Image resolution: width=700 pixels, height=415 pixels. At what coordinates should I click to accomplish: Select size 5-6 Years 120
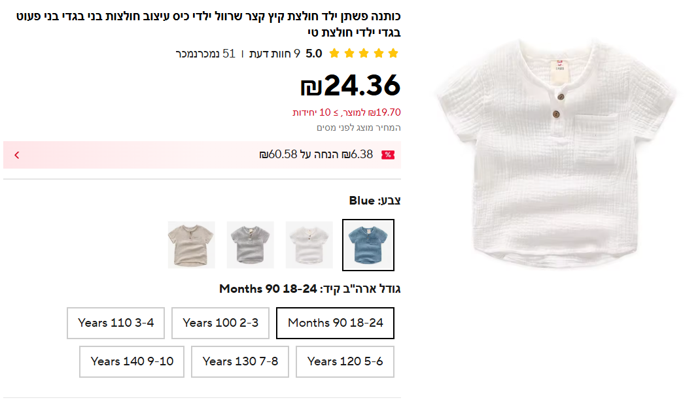(345, 361)
